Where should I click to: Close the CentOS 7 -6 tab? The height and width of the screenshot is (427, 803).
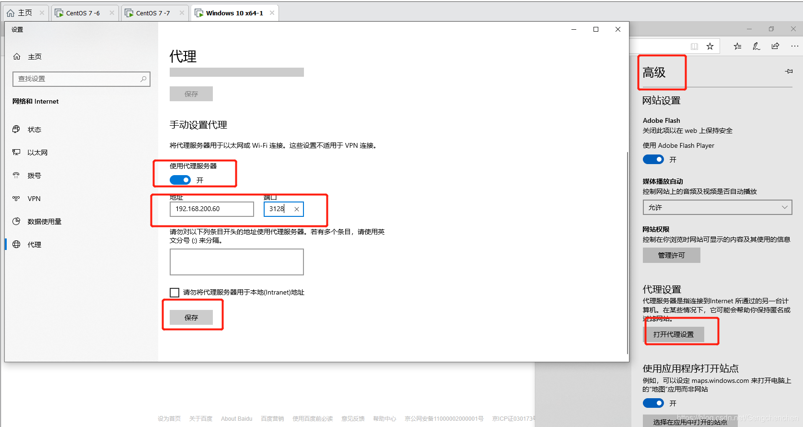click(112, 13)
